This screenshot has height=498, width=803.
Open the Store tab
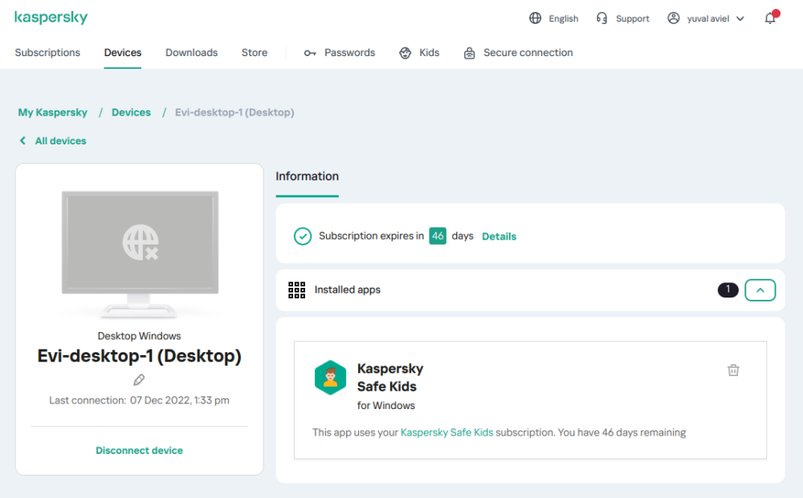pos(255,53)
